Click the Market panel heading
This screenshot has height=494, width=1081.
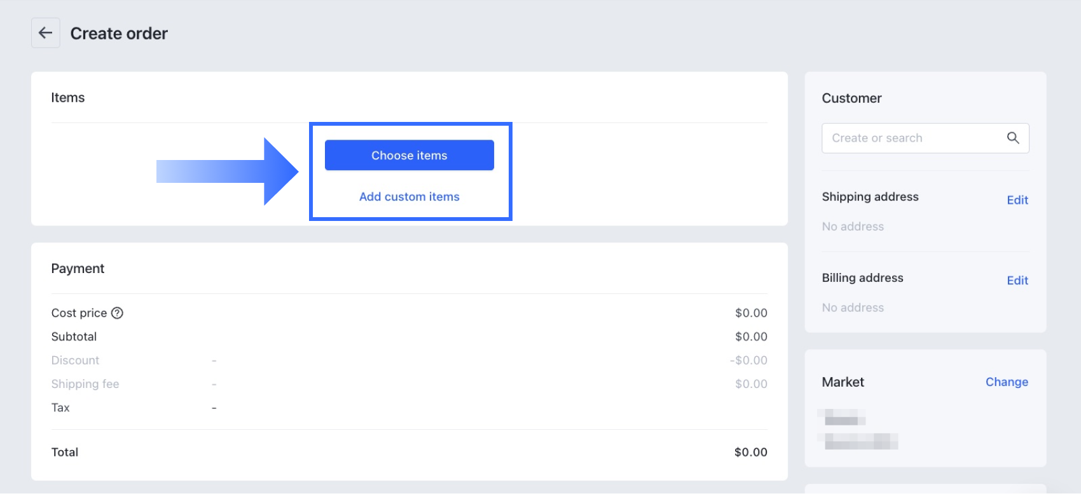click(843, 382)
